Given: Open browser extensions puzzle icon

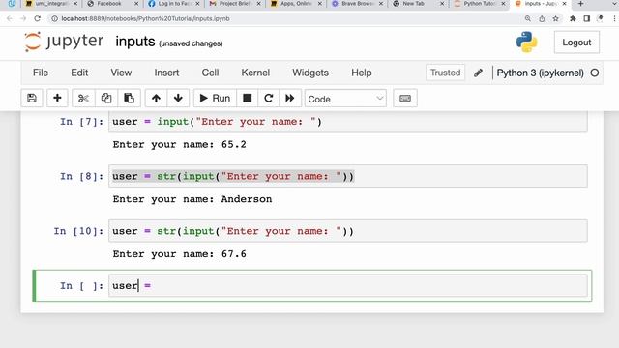Looking at the screenshot, I should tap(573, 18).
